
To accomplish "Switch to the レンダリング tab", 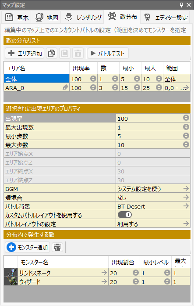I will tap(82, 17).
